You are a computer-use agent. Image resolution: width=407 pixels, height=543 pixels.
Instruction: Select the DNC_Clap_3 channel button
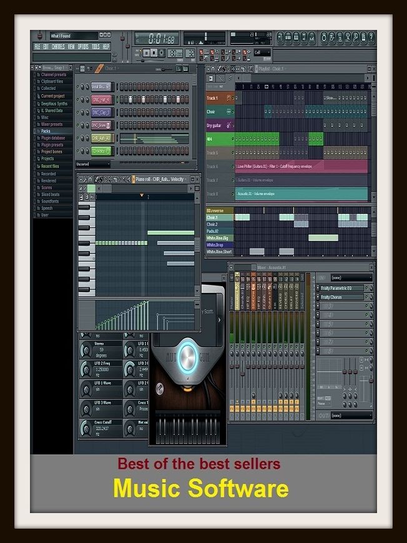pyautogui.click(x=101, y=113)
